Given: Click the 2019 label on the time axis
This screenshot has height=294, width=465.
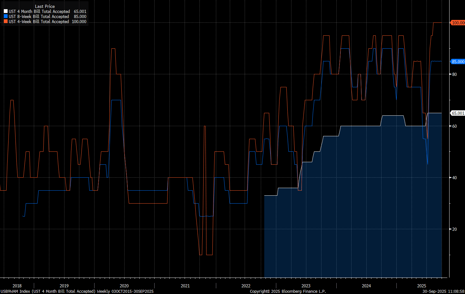Looking at the screenshot, I should pos(64,286).
